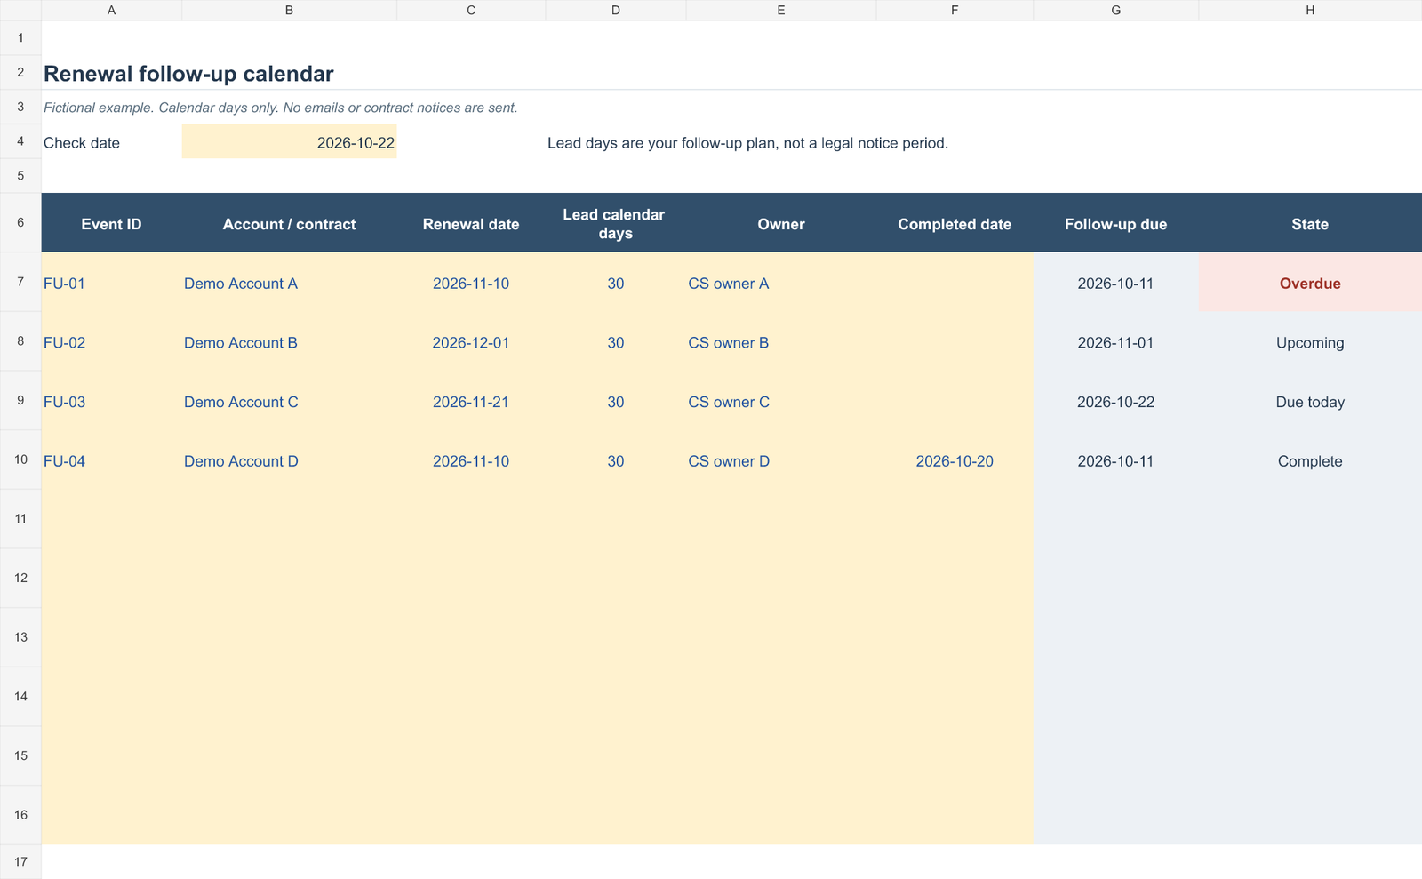1422x879 pixels.
Task: Select row header 7
Action: pos(20,282)
